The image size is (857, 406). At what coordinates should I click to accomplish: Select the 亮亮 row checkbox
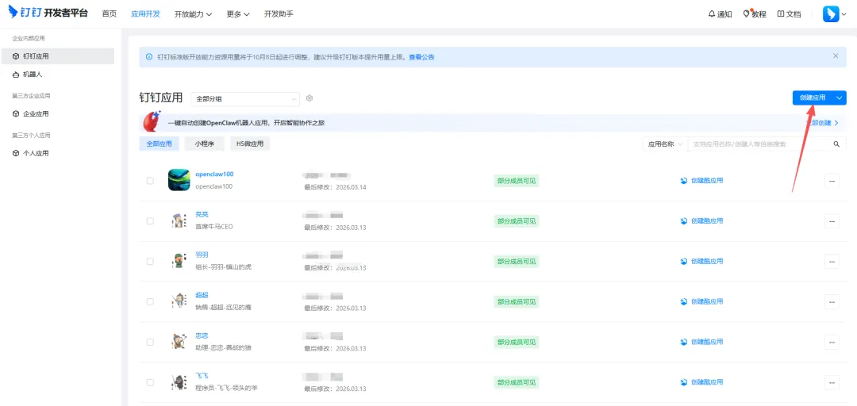coord(150,221)
